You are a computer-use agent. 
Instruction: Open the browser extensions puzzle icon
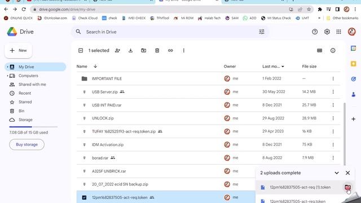point(320,10)
